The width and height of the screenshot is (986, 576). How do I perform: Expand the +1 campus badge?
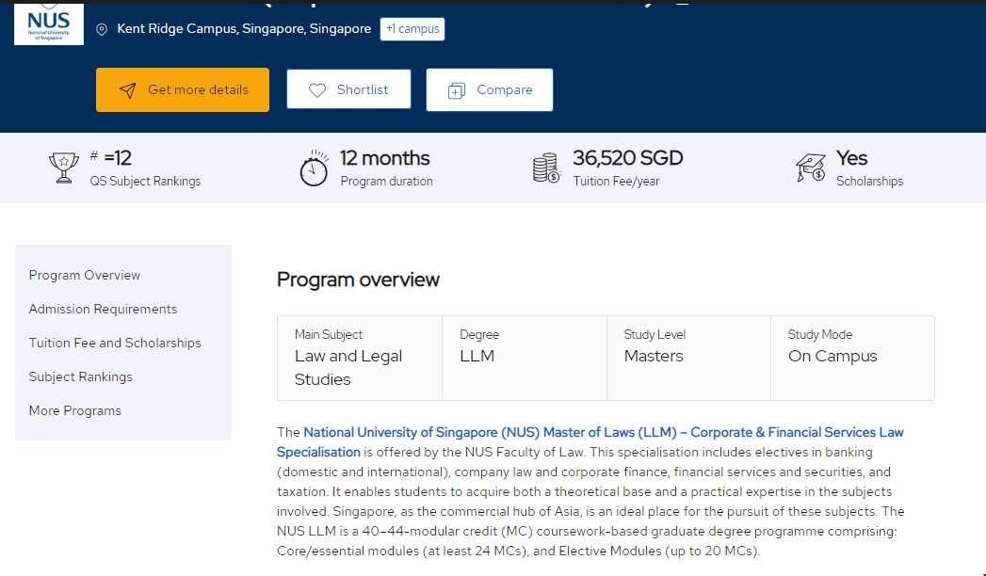coord(412,29)
